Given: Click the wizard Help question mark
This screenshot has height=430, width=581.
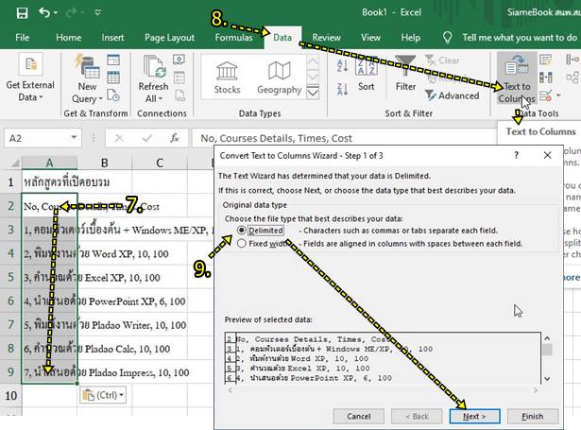Looking at the screenshot, I should [517, 155].
